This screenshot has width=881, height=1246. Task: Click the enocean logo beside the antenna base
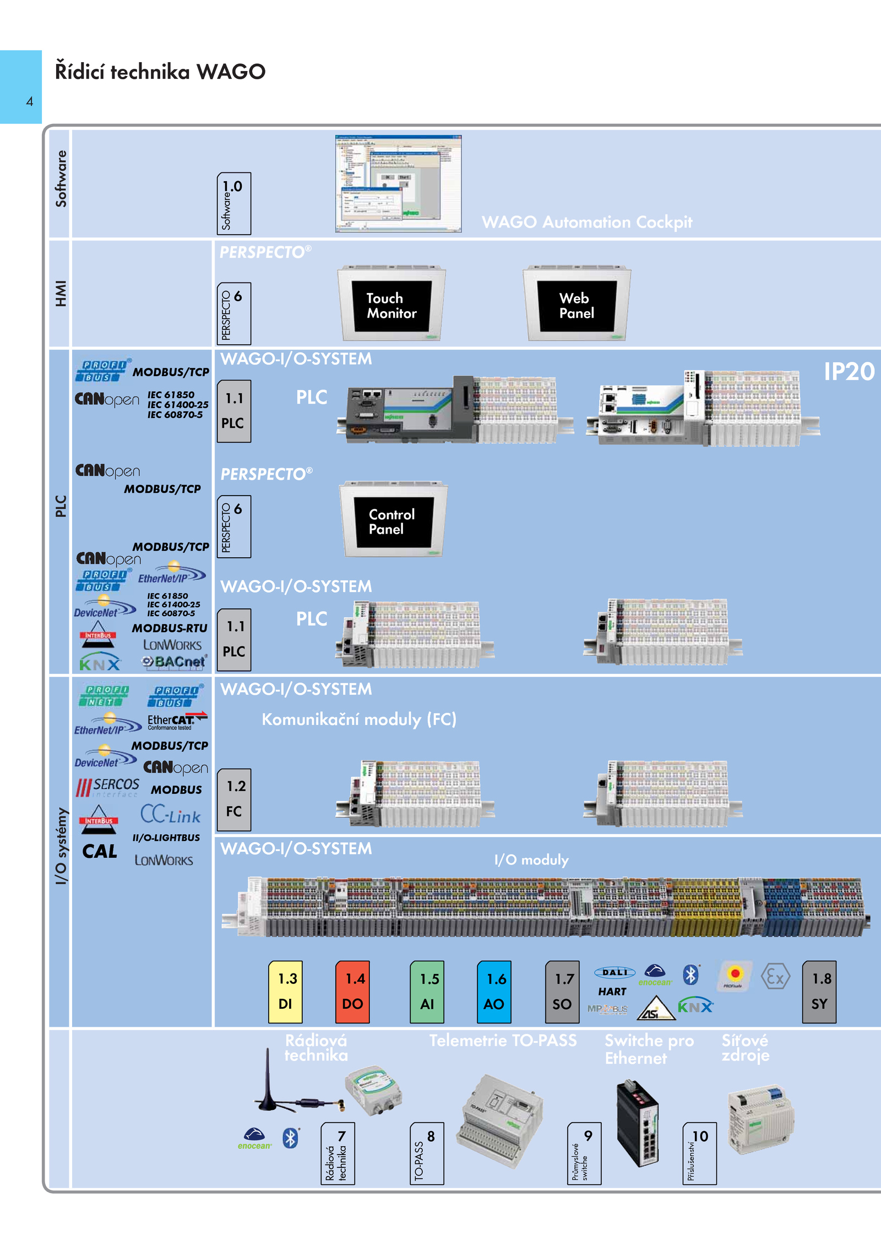tap(254, 1139)
